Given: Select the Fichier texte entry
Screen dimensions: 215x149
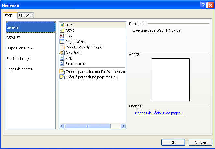Looking at the screenshot, I should click(x=92, y=63).
